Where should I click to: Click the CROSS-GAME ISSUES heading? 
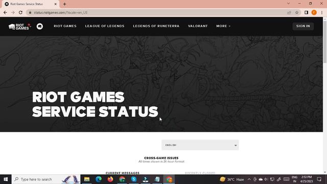click(161, 158)
